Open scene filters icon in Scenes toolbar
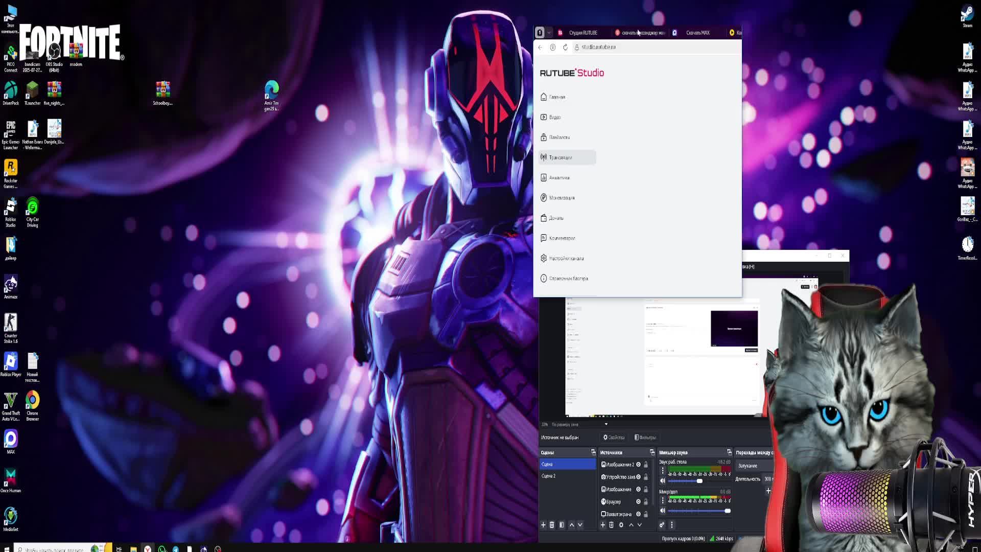Image resolution: width=981 pixels, height=552 pixels. click(562, 525)
